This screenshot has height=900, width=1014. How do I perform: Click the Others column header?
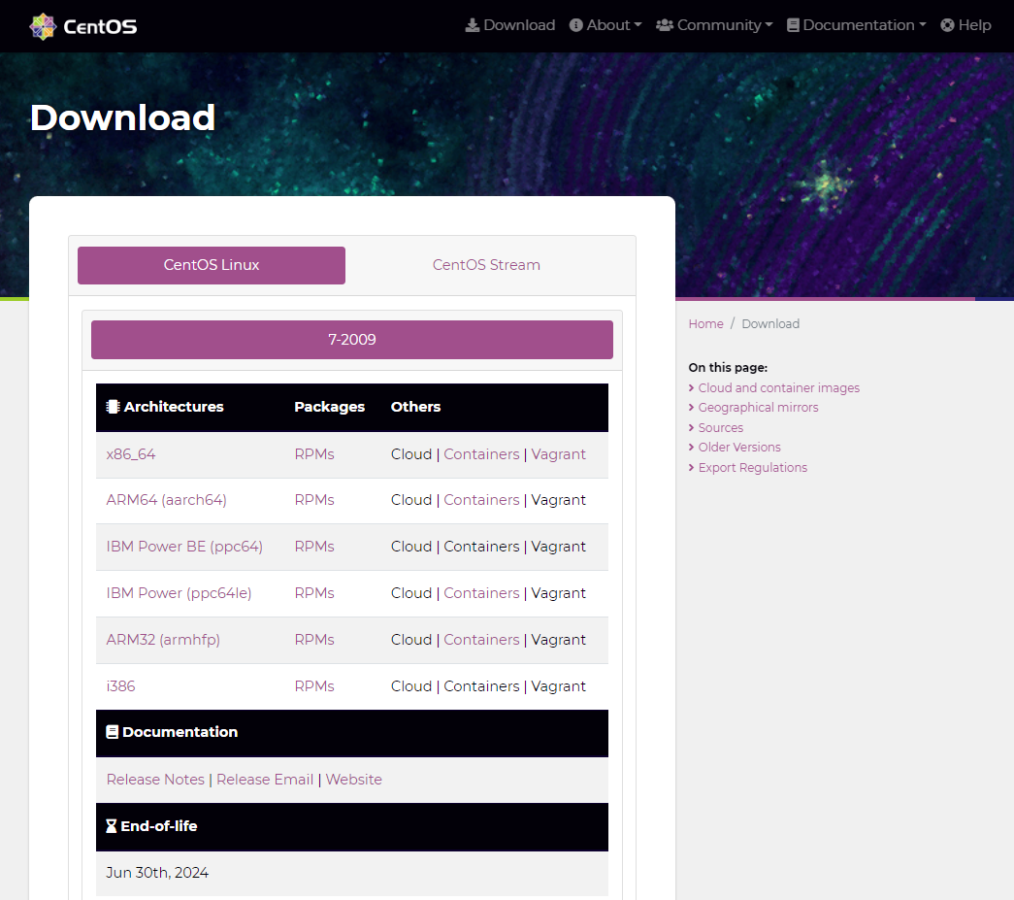pyautogui.click(x=415, y=407)
